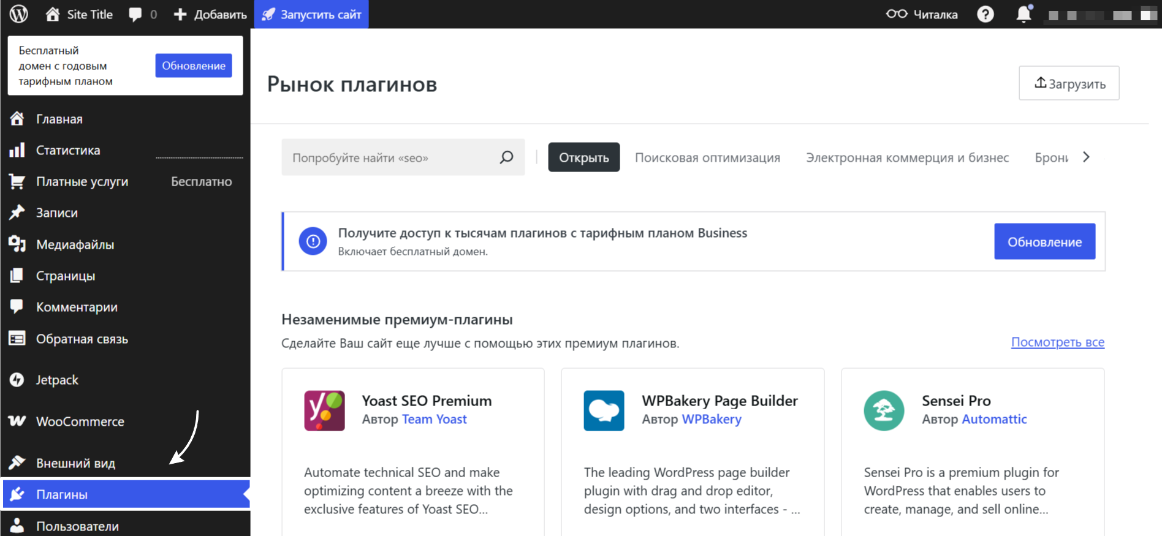Click the Sensei Pro card title

(956, 401)
